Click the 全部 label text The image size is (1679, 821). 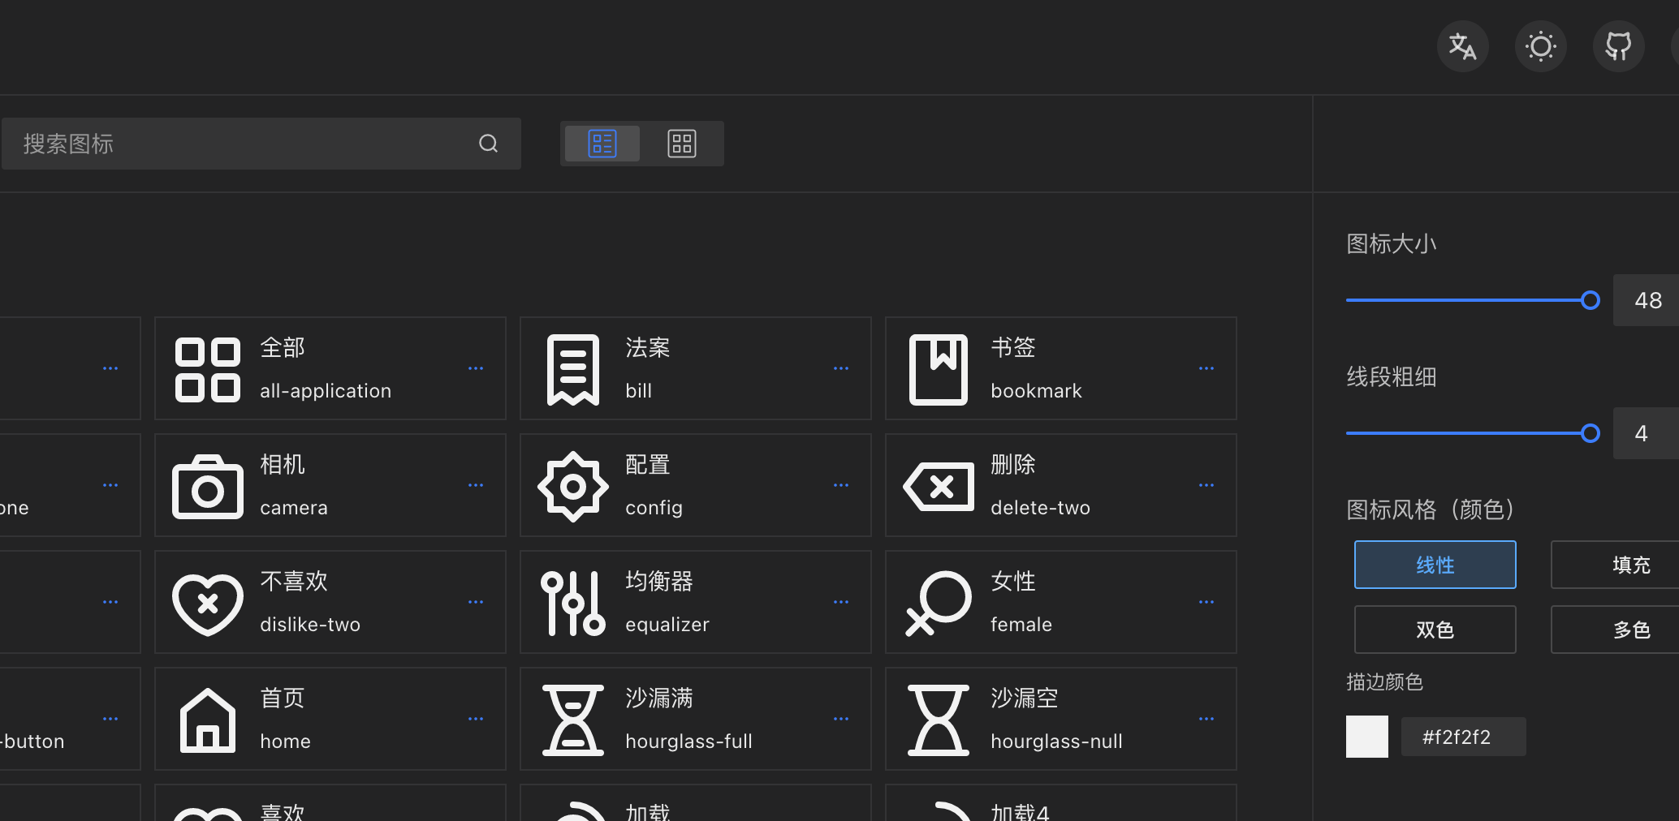tap(283, 348)
